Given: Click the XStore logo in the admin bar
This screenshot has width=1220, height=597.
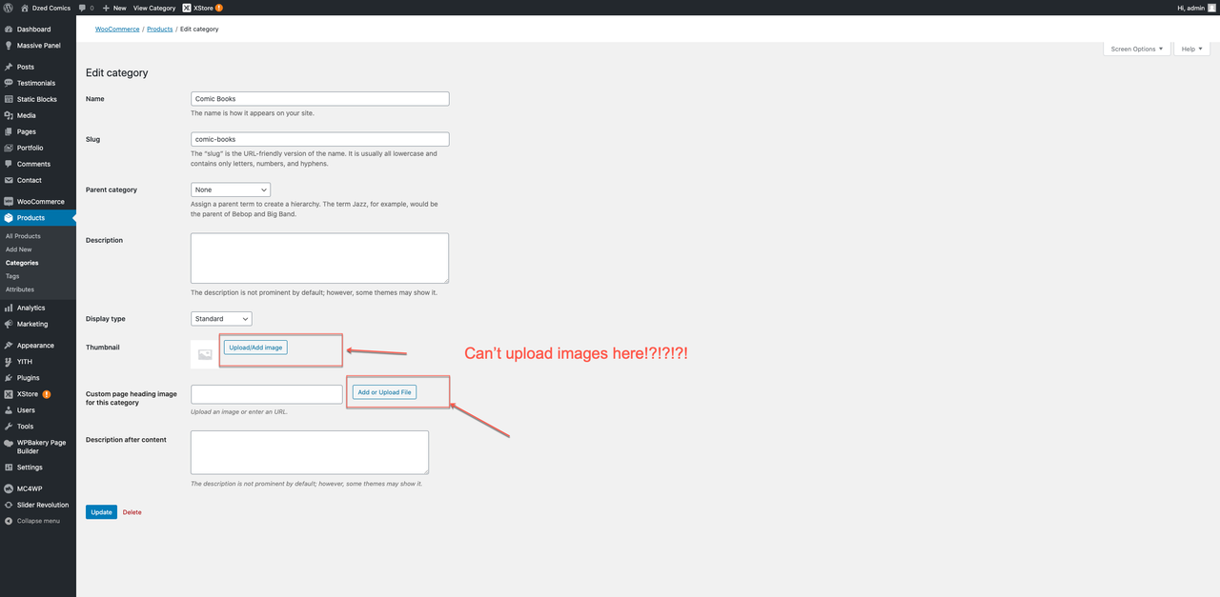Looking at the screenshot, I should tap(187, 8).
